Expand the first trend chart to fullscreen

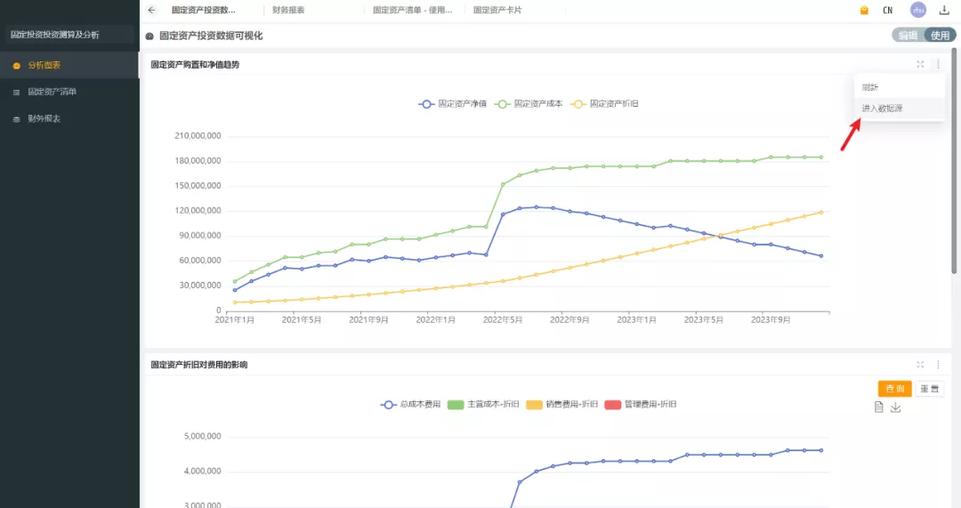[920, 64]
